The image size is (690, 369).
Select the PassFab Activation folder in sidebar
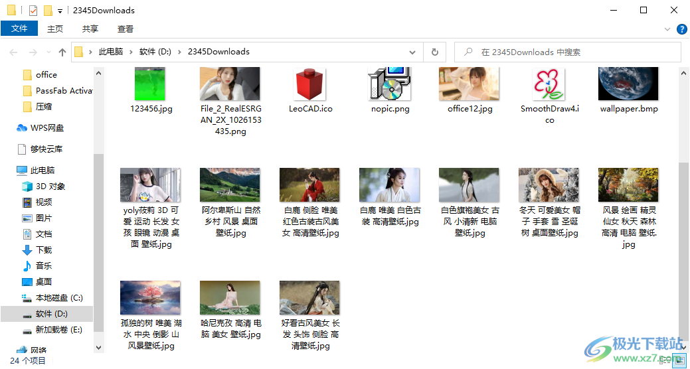[57, 91]
